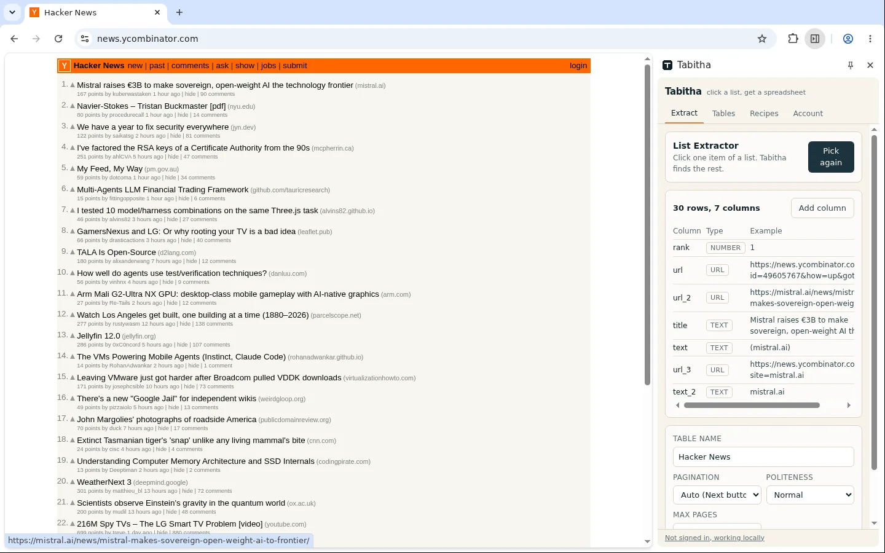
Task: Open a new browser tab
Action: [179, 12]
